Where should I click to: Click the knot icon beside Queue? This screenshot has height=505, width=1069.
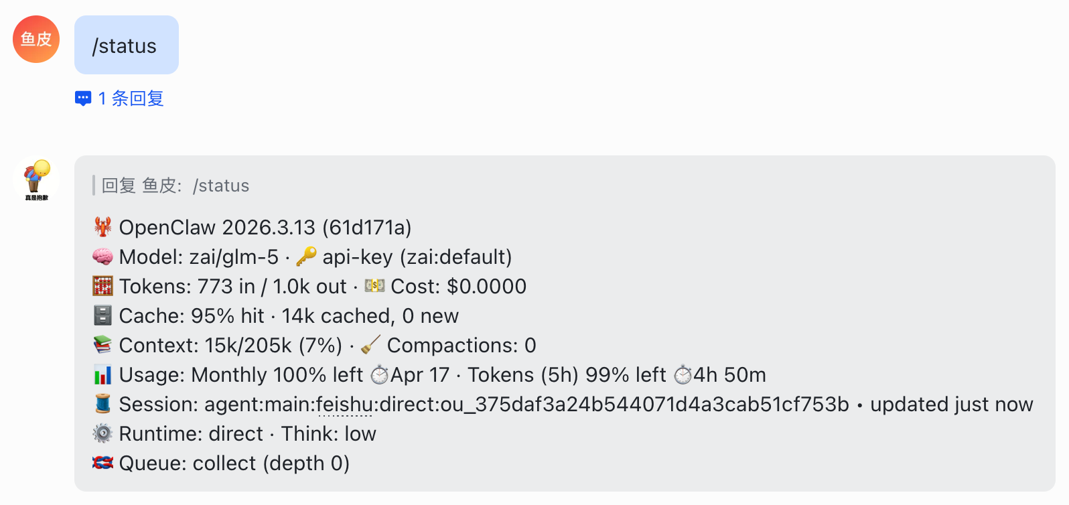point(102,463)
